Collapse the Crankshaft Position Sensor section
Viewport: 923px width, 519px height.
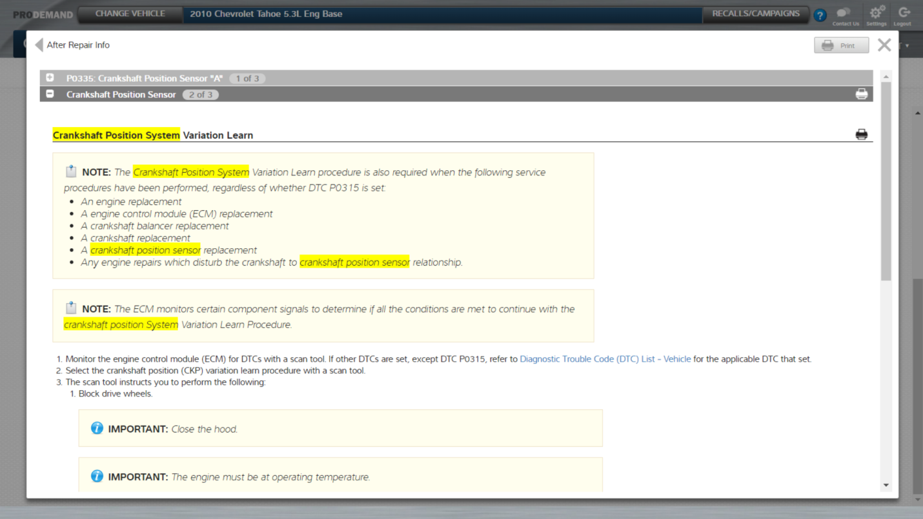(50, 94)
